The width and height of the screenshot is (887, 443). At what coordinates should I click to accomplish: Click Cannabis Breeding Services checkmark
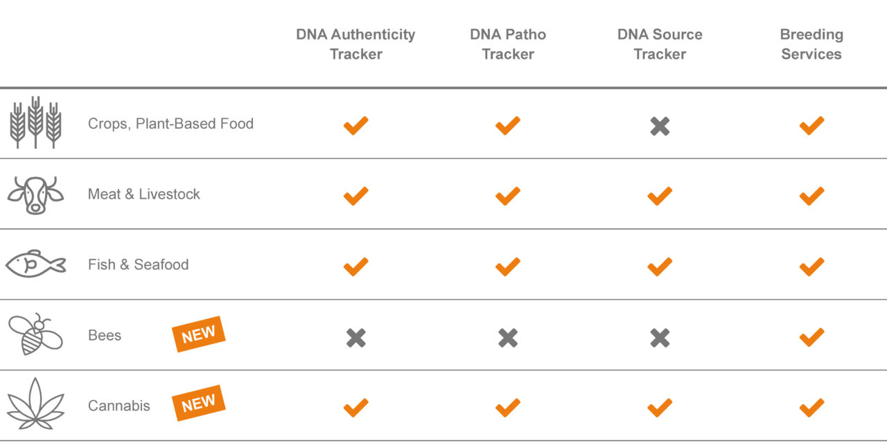811,407
